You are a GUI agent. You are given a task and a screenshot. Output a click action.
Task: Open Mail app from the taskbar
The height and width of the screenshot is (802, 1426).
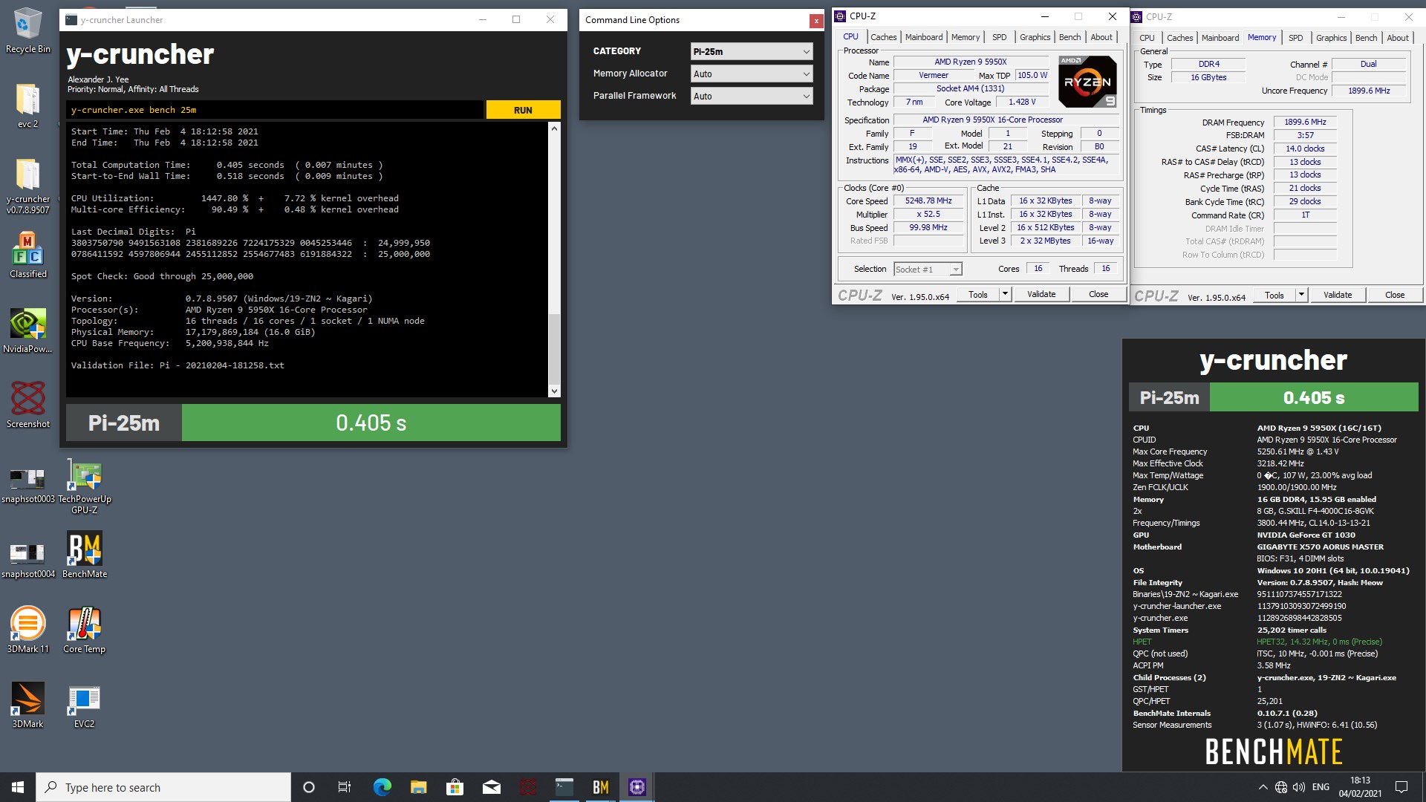click(x=491, y=787)
